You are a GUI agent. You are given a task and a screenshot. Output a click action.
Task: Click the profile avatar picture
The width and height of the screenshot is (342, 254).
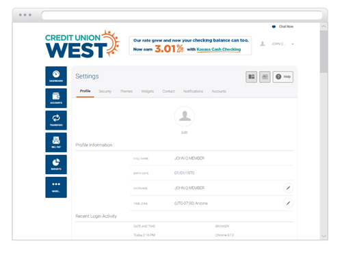[x=185, y=116]
